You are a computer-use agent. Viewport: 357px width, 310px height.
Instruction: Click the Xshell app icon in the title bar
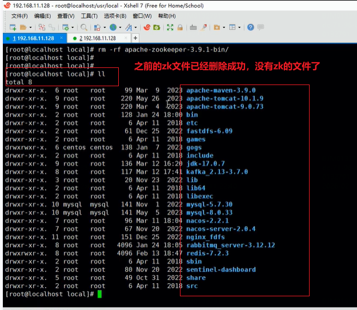[7, 5]
